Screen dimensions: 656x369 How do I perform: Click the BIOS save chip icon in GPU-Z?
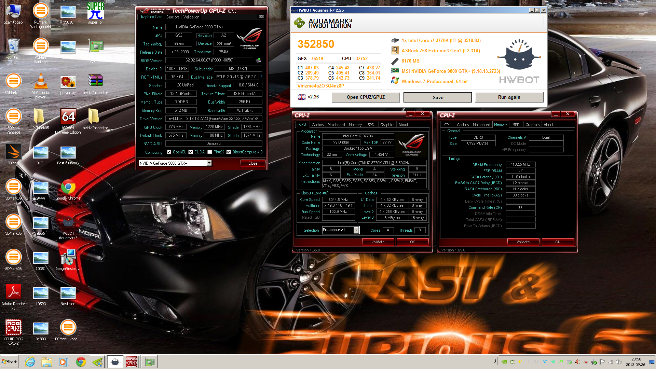pyautogui.click(x=258, y=60)
